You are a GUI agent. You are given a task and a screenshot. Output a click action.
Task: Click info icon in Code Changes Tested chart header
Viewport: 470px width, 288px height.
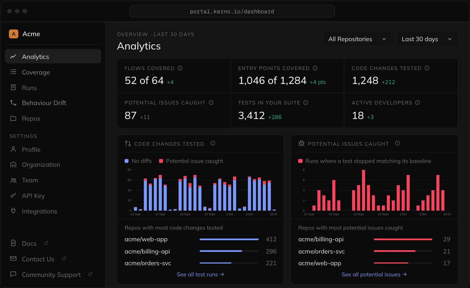coord(213,143)
